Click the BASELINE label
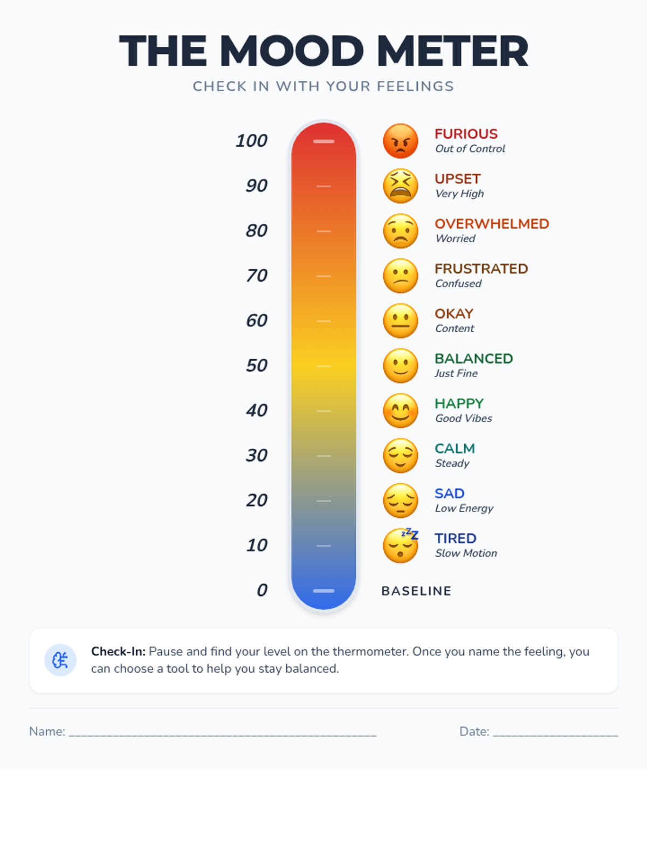The width and height of the screenshot is (647, 863). [x=416, y=591]
